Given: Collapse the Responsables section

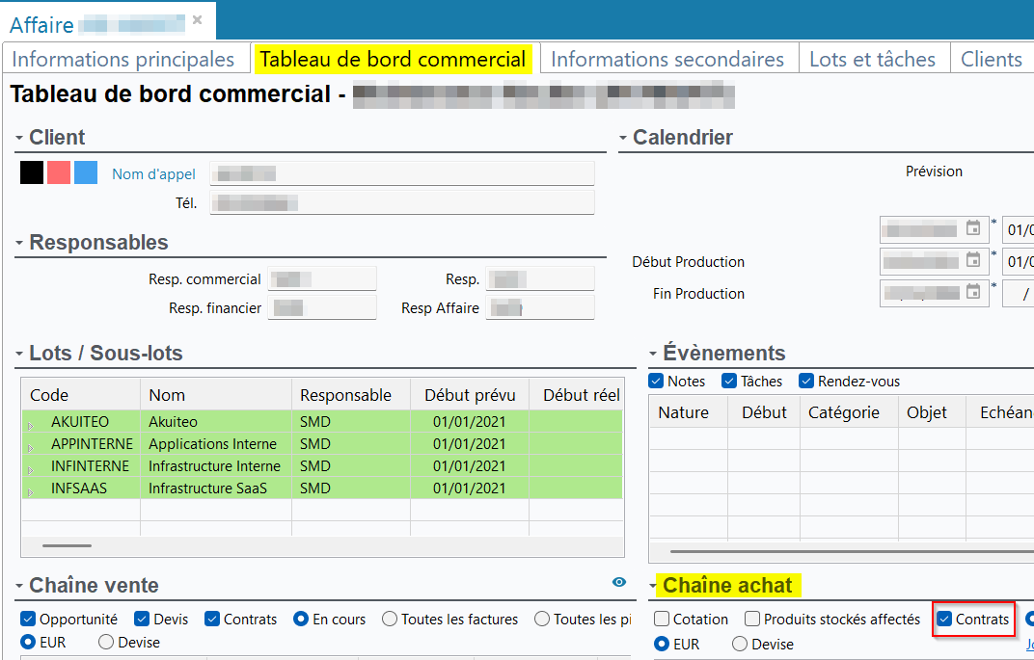Looking at the screenshot, I should (x=19, y=243).
